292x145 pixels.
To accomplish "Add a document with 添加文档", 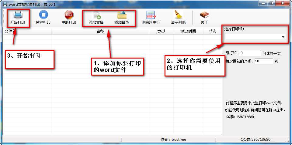I will click(96, 18).
